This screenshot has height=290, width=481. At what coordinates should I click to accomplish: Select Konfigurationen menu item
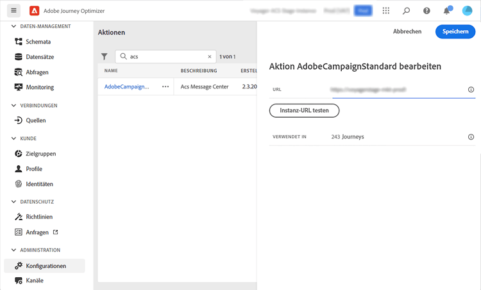coord(44,266)
